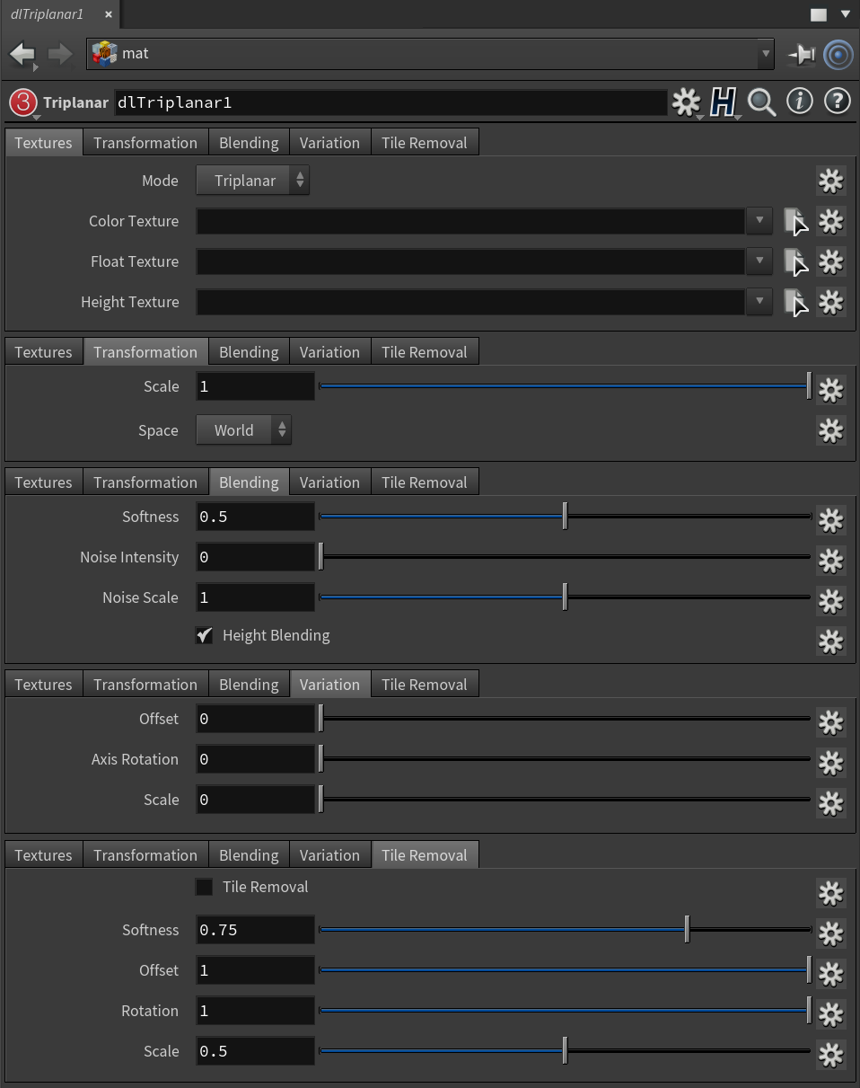Enable the Tile Removal checkbox
Screen dimensions: 860x1088
click(x=205, y=887)
